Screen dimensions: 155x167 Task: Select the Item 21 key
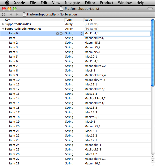tap(14, 131)
